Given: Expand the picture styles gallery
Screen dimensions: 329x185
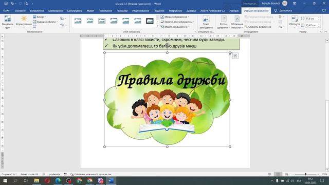Looking at the screenshot, I should (x=158, y=26).
